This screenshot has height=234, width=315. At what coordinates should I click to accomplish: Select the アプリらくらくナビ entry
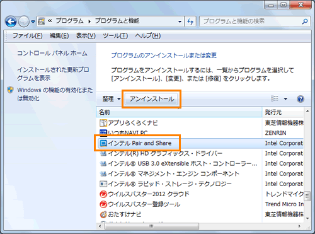[x=133, y=123]
